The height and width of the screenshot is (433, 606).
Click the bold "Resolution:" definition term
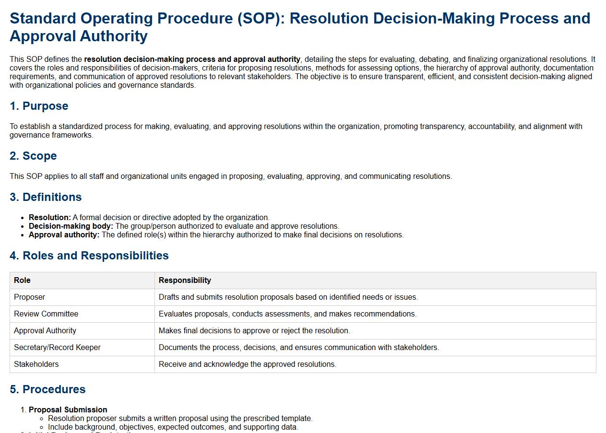(x=50, y=217)
